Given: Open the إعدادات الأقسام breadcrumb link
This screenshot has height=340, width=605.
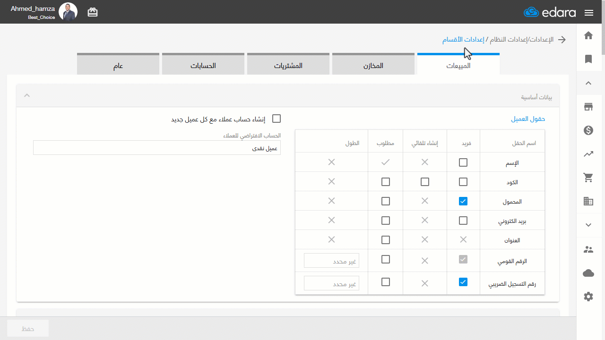Looking at the screenshot, I should pyautogui.click(x=463, y=40).
